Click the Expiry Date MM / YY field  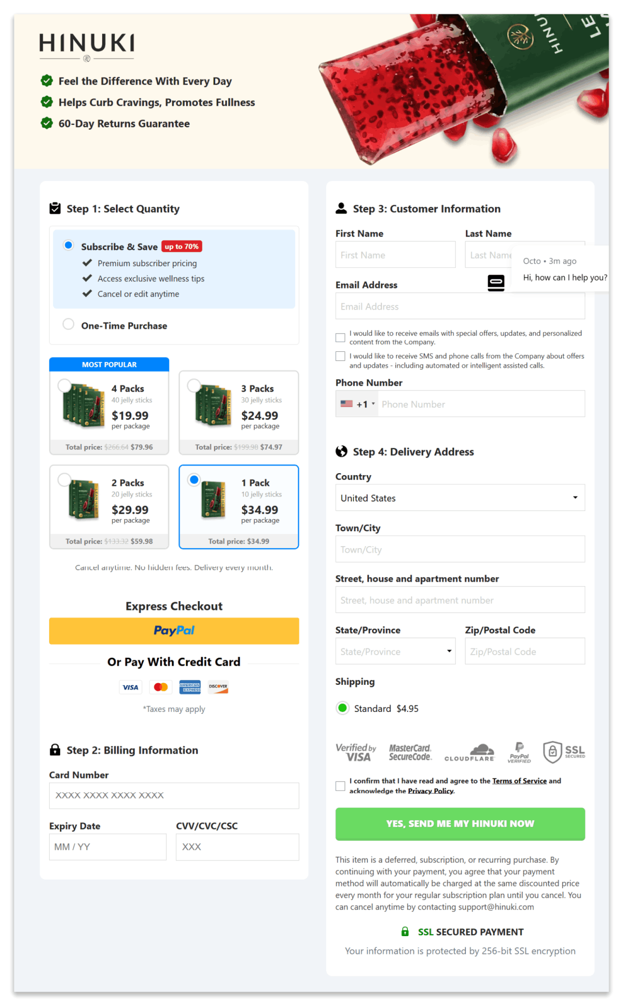108,847
